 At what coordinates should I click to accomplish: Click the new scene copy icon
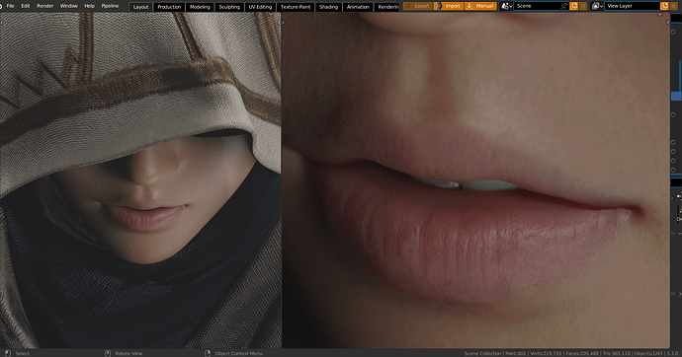pos(573,6)
